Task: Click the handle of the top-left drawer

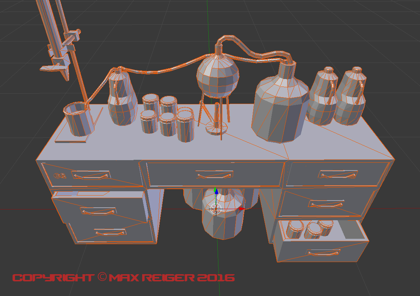Action: pyautogui.click(x=91, y=176)
